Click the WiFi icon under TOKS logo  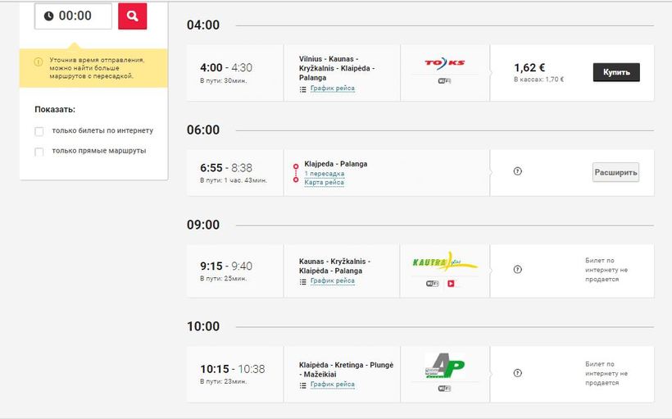444,80
